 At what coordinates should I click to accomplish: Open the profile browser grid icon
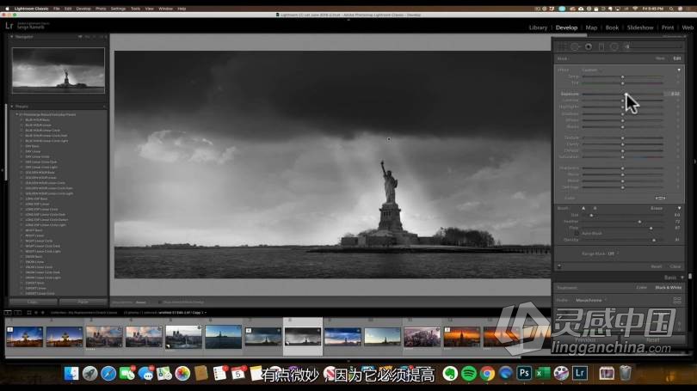(x=677, y=301)
